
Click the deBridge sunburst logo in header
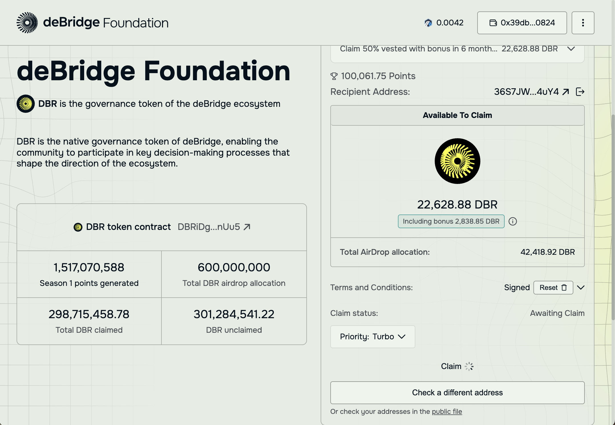(27, 23)
